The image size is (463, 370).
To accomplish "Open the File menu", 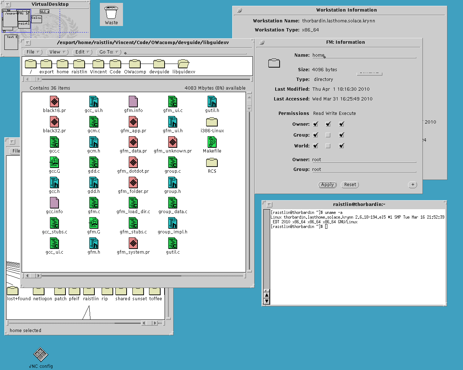I will [32, 52].
